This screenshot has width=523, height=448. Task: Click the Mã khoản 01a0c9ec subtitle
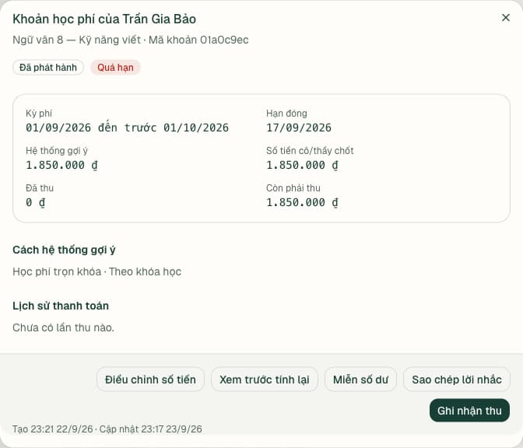pyautogui.click(x=198, y=40)
